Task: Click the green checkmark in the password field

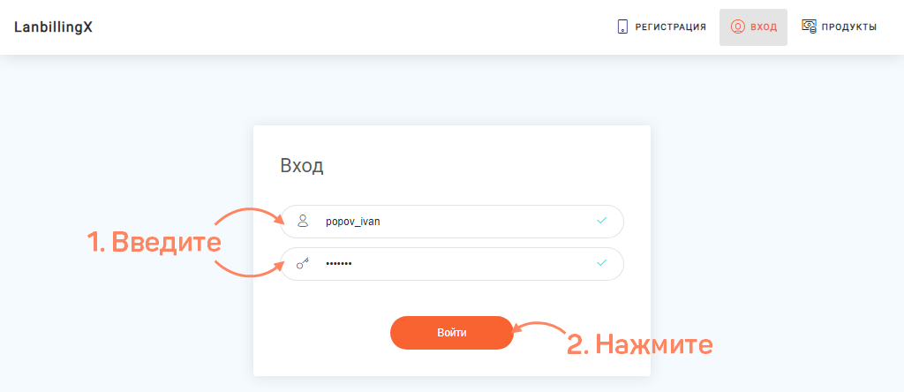Action: click(602, 263)
